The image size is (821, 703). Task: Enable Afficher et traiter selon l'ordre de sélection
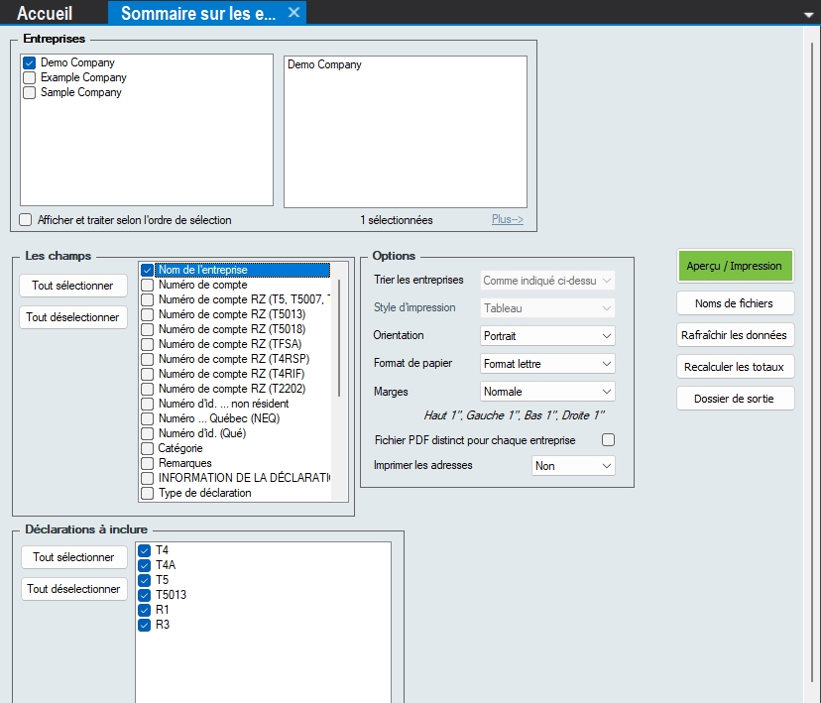27,220
